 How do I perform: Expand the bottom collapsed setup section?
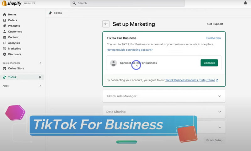coord(220,128)
